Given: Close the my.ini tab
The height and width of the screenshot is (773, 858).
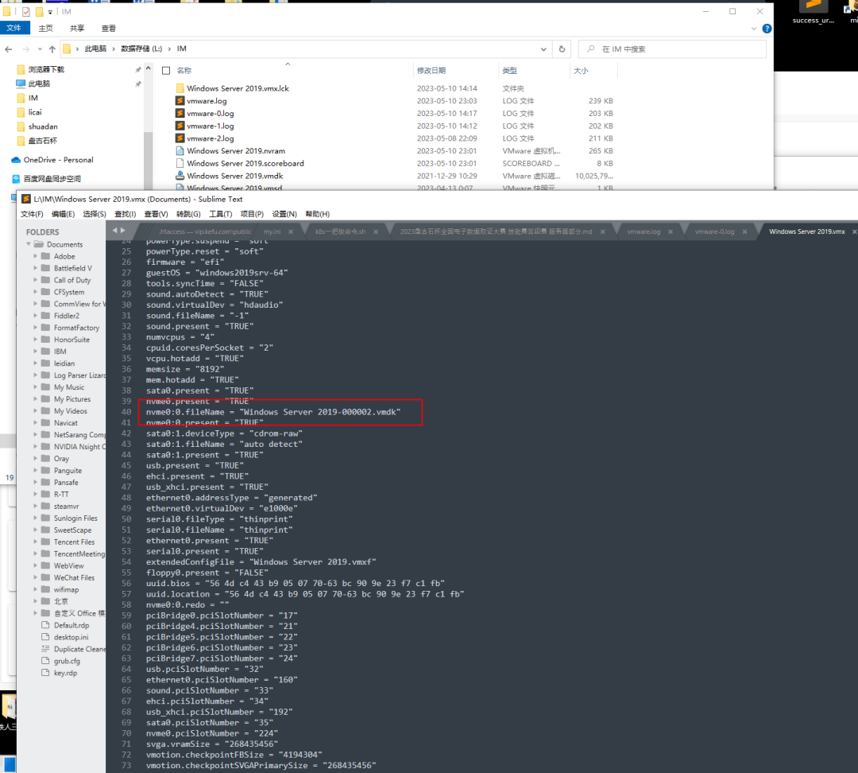Looking at the screenshot, I should coord(291,231).
